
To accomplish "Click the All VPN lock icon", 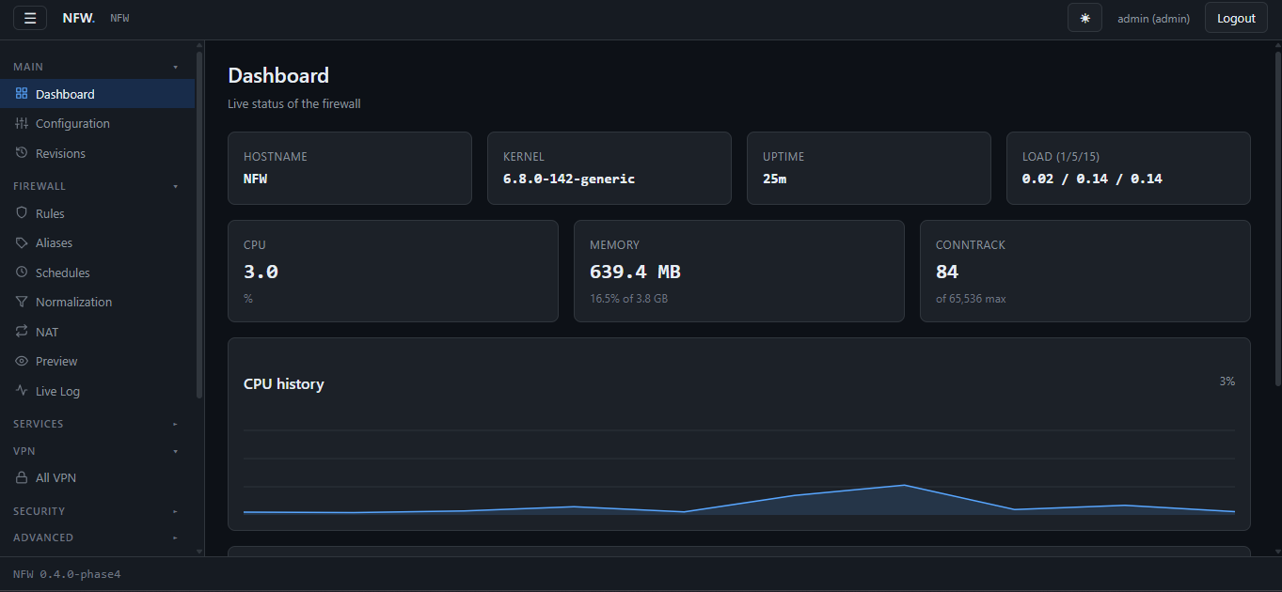I will coord(22,477).
